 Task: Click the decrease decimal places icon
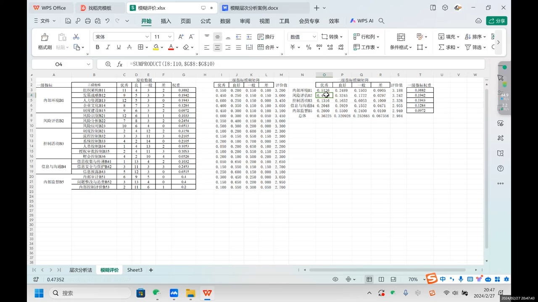coord(341,47)
